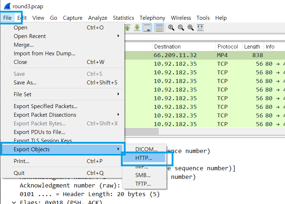Image resolution: width=285 pixels, height=204 pixels.
Task: Select the MP4 packet to 66.209.11.32
Action: [205, 55]
